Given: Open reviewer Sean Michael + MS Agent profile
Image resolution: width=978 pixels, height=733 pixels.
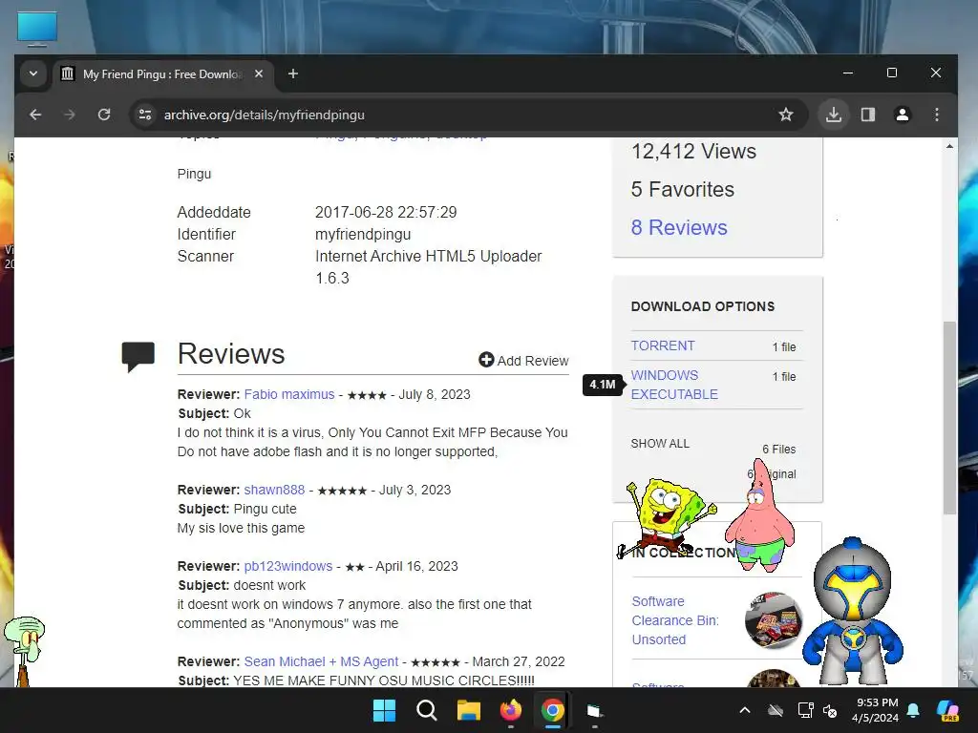Looking at the screenshot, I should (x=321, y=661).
